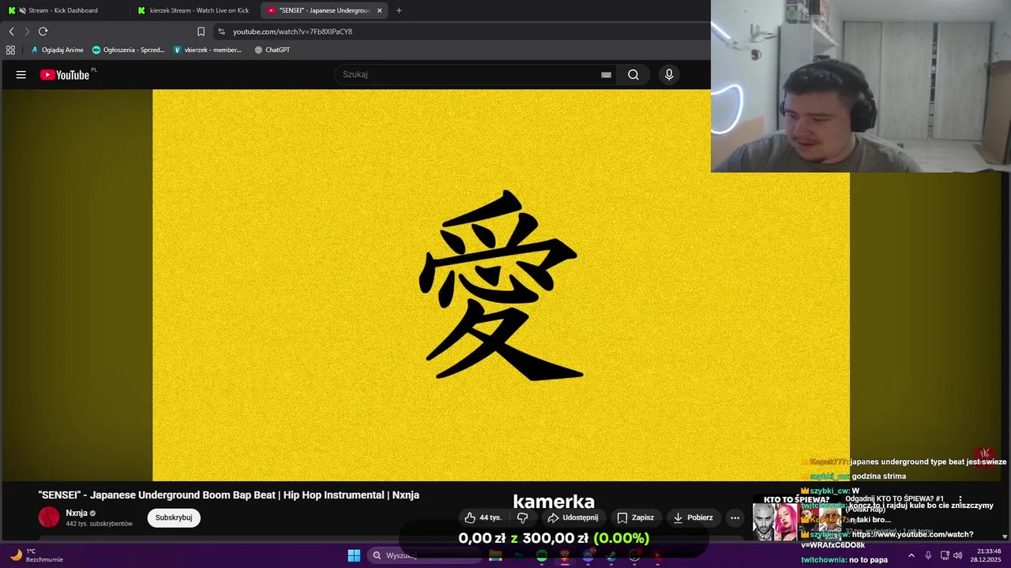Close the SENSEI YouTube tab
Screen dimensions: 1011x568
point(380,10)
